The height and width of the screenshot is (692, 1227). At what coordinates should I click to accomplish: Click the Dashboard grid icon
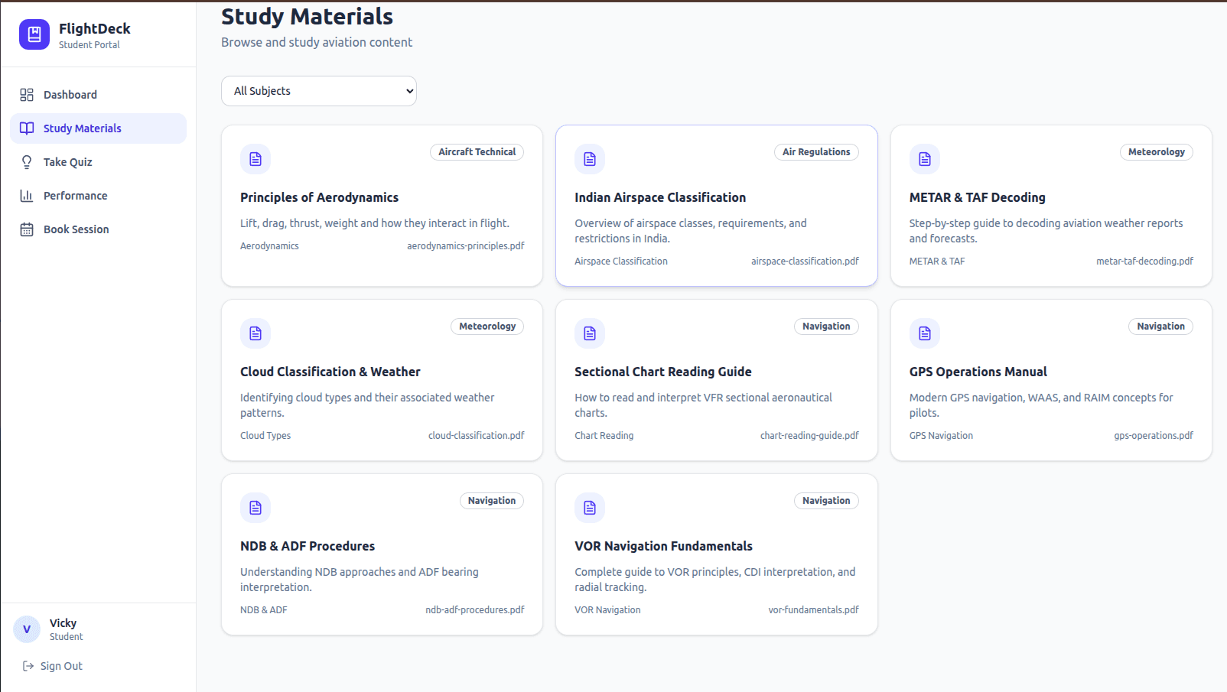(27, 95)
